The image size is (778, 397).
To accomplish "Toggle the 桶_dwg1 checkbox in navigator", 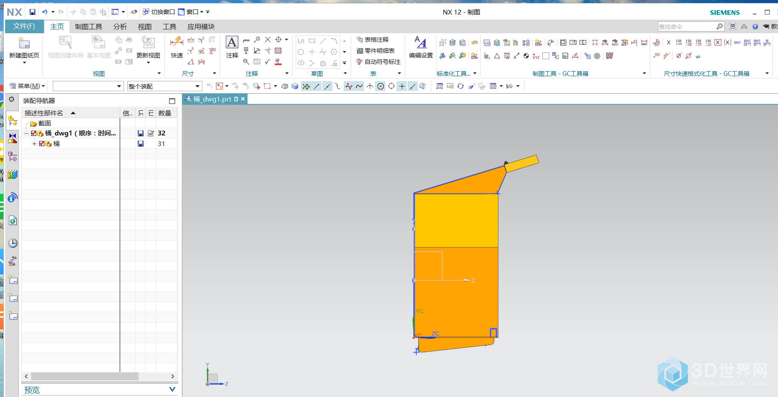I will pos(34,133).
